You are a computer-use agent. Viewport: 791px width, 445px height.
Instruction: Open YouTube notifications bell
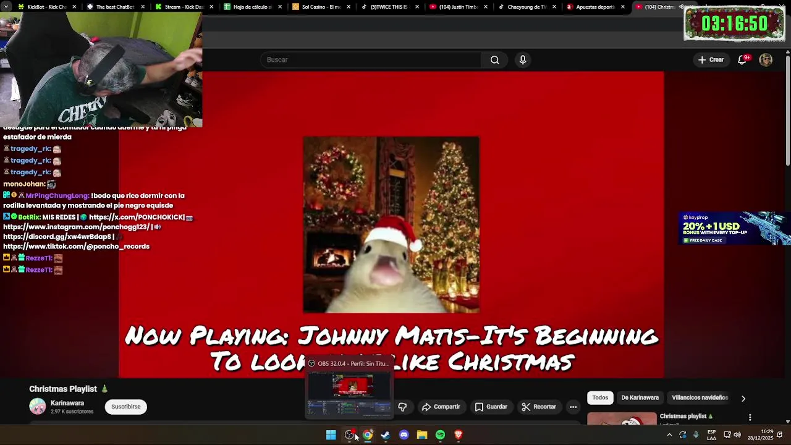(x=742, y=60)
